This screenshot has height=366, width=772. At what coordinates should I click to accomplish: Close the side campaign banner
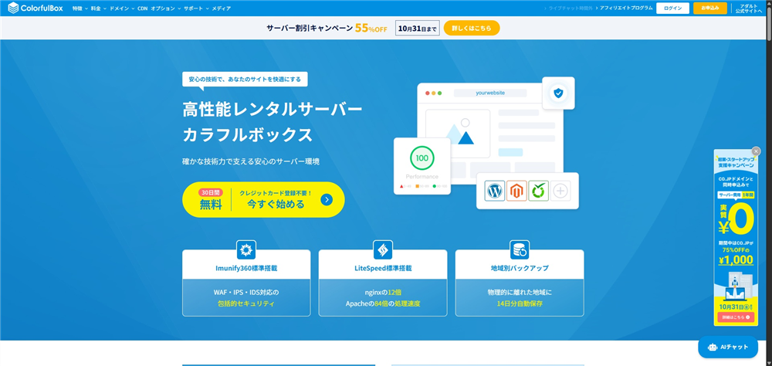click(757, 151)
